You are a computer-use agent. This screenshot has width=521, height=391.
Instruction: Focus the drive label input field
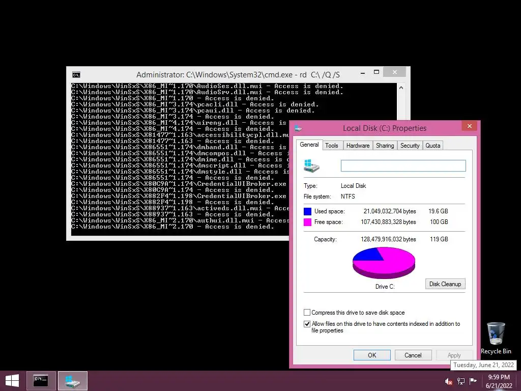(x=403, y=166)
